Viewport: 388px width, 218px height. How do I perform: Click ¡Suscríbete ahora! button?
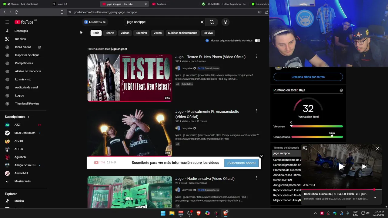[x=241, y=163]
